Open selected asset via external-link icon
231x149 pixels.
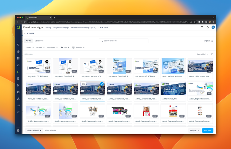pos(83,84)
